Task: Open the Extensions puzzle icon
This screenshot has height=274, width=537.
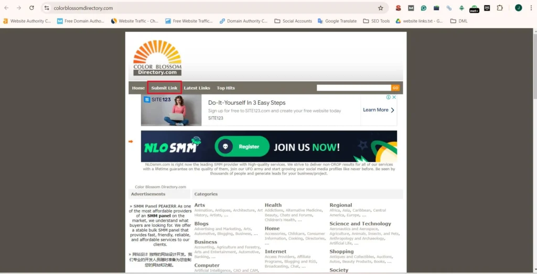Action: (500, 8)
